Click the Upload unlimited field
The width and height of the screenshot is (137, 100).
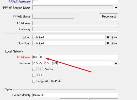tap(69, 37)
